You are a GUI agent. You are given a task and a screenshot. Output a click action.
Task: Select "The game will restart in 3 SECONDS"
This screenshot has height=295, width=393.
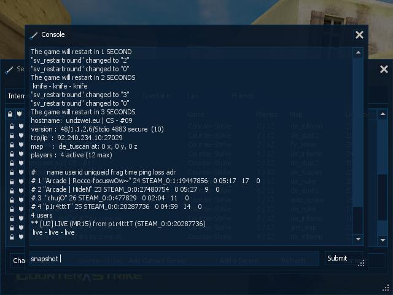click(84, 112)
